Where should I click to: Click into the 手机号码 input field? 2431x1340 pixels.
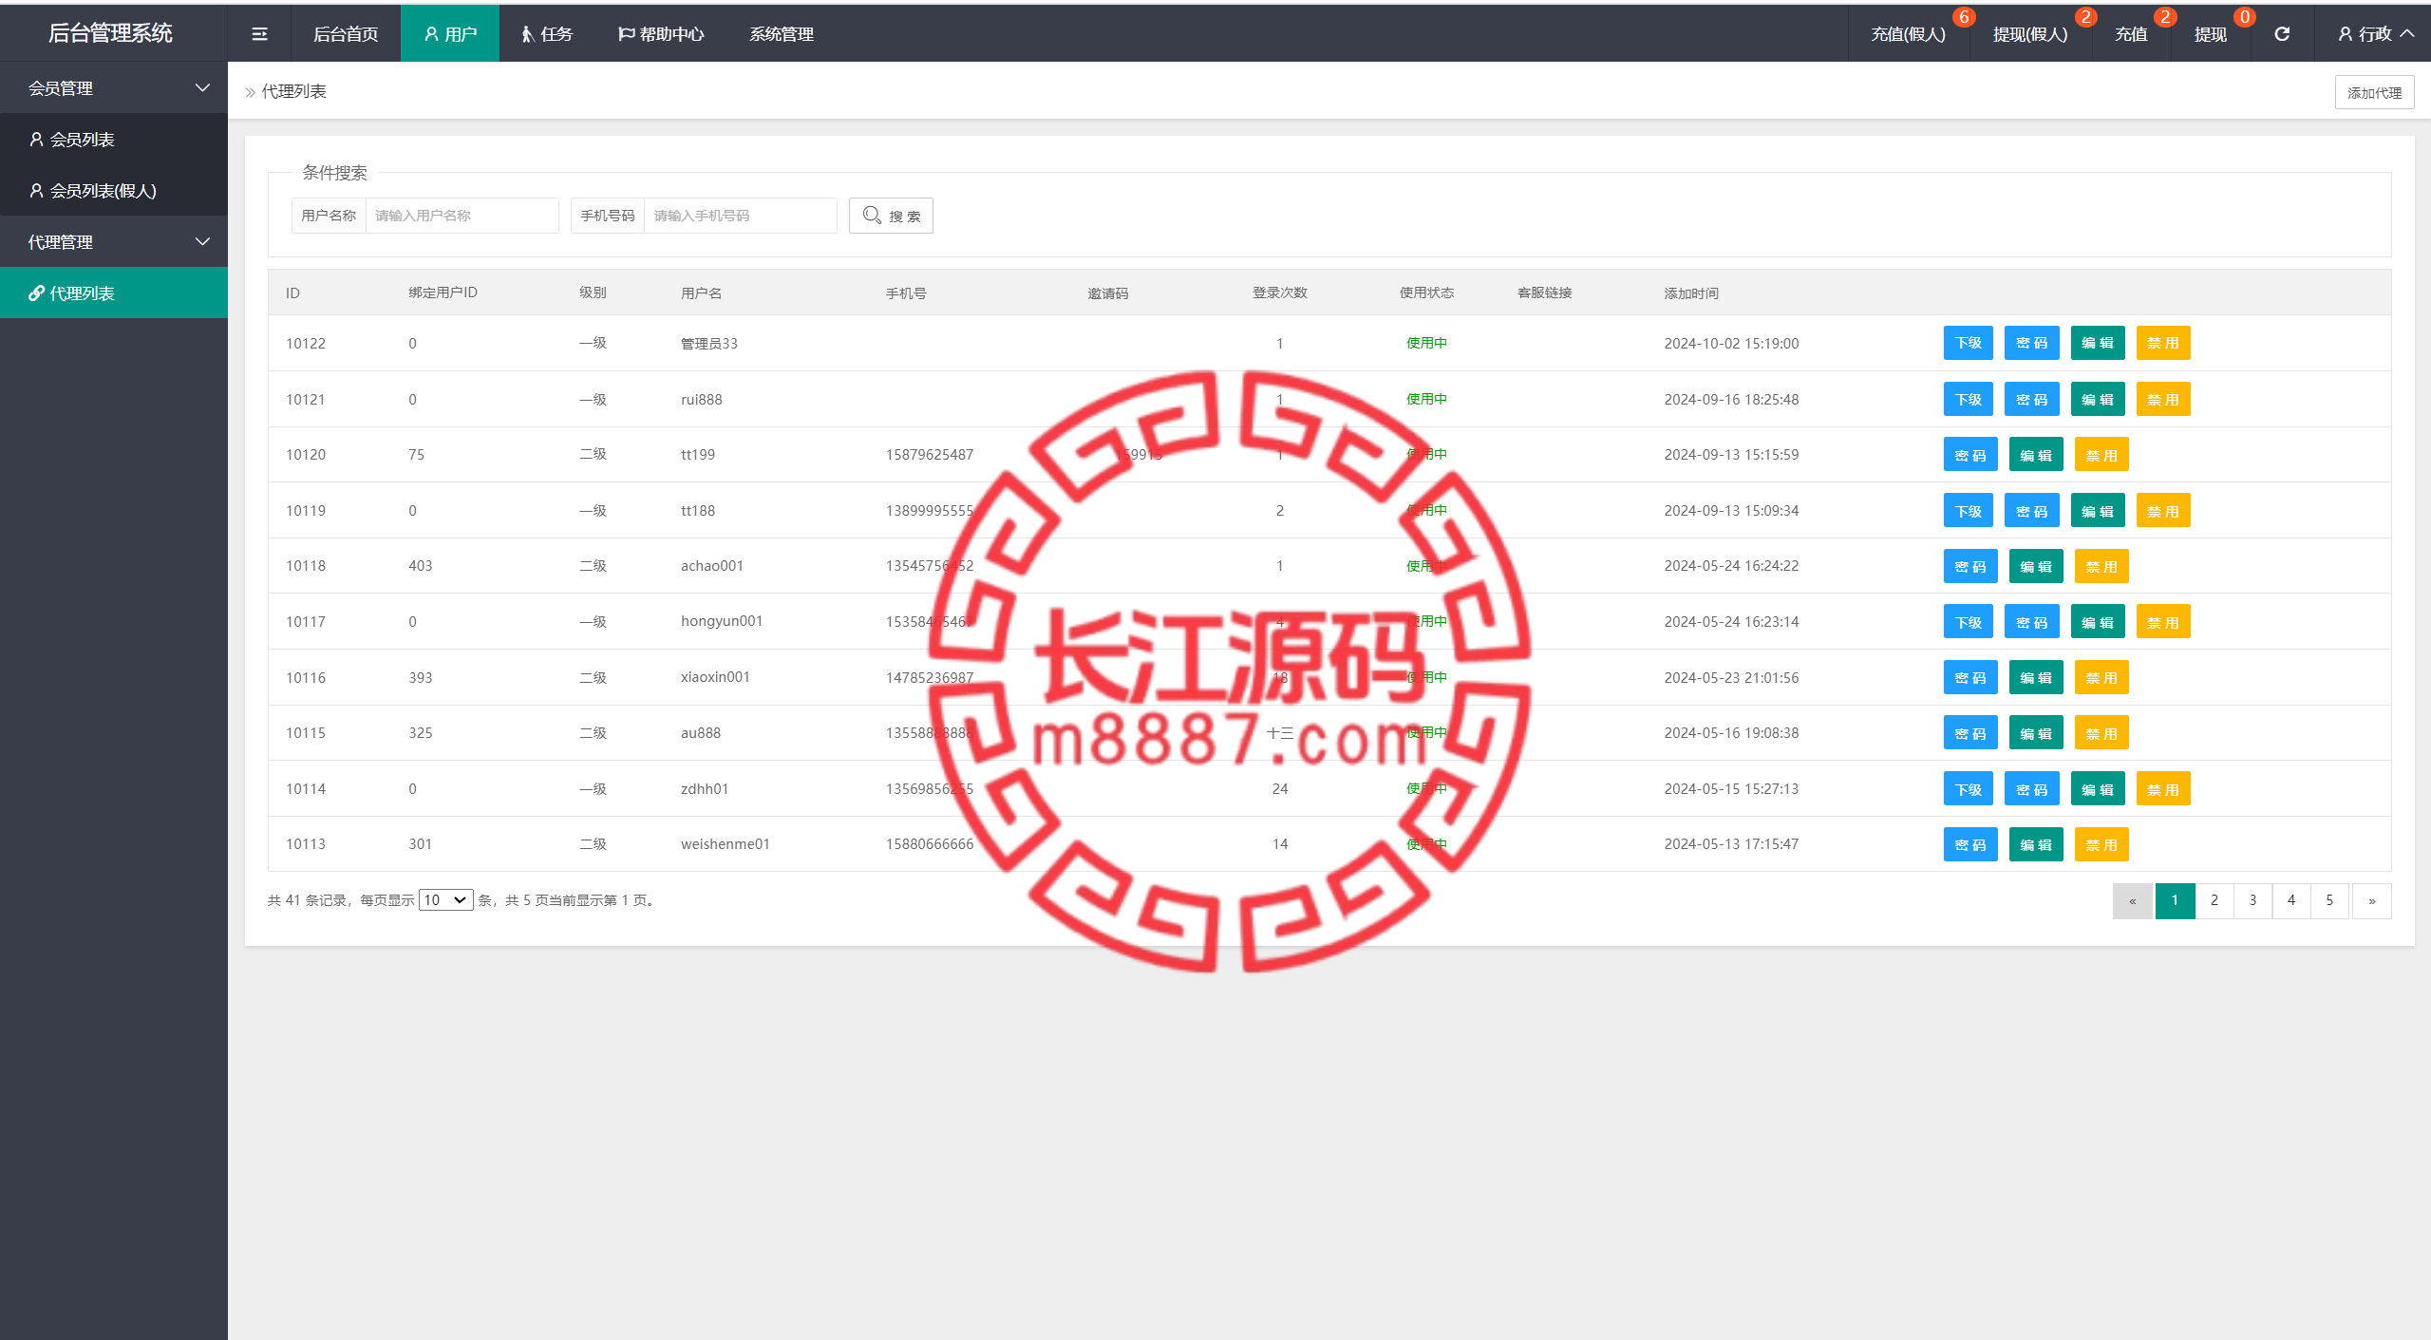tap(740, 216)
